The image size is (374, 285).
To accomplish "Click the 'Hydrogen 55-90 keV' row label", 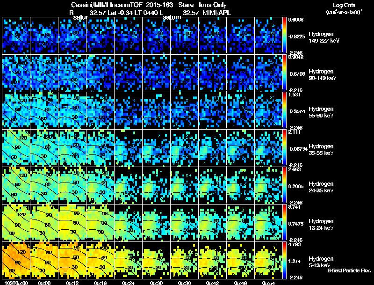I will 321,112.
